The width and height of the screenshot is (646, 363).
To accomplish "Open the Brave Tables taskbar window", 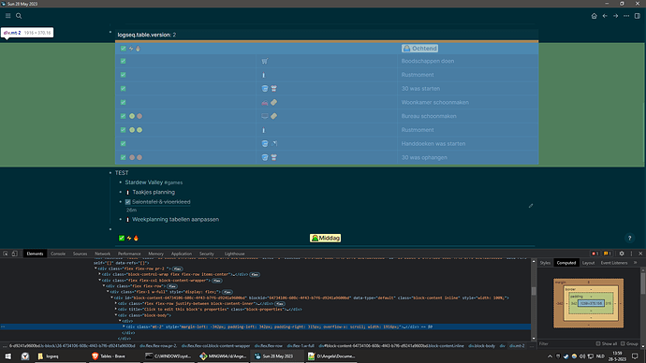I will click(x=110, y=356).
